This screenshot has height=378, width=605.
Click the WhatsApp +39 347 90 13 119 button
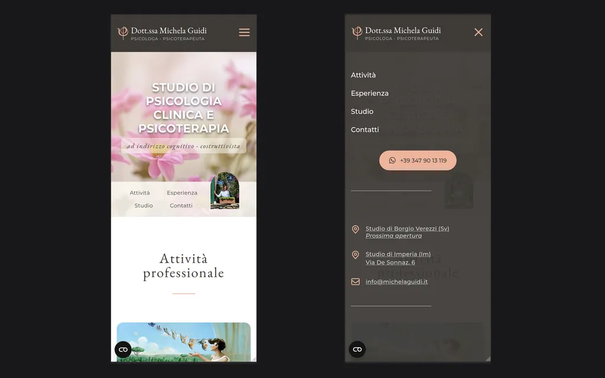coord(418,161)
